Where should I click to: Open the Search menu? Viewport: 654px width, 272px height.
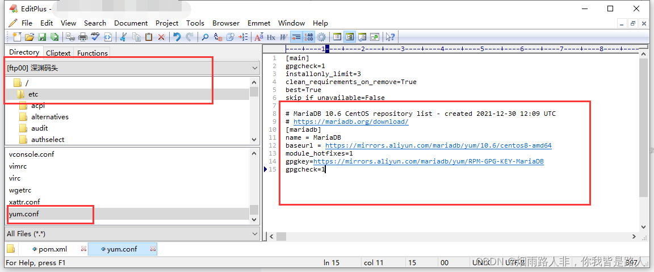[95, 23]
